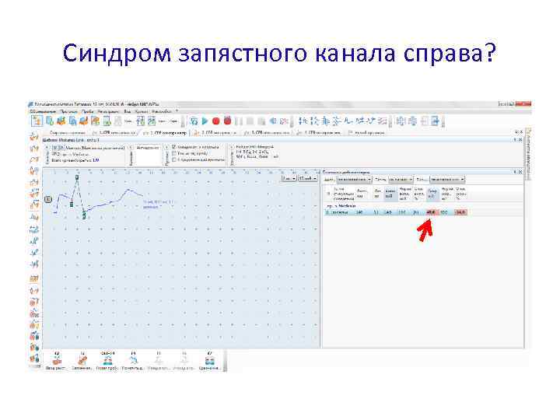
Task: Click the F7 'Сравнение' bottom button
Action: click(x=210, y=361)
